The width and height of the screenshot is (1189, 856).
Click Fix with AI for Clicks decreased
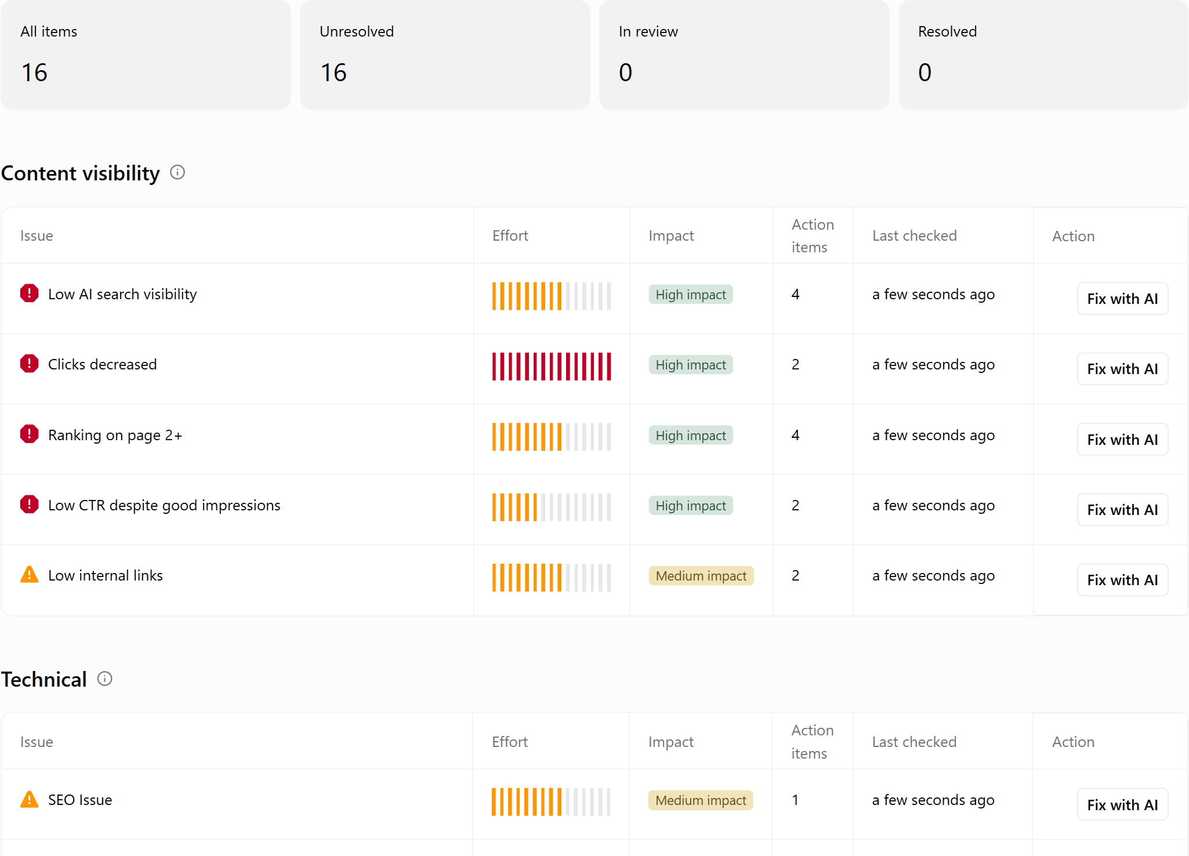[x=1122, y=369]
